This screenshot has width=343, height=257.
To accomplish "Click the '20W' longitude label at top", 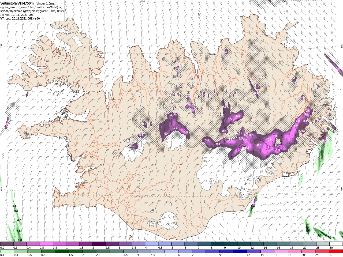I will (142, 1).
